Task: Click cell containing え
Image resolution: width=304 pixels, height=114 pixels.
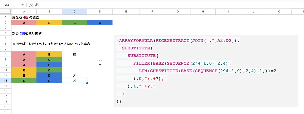Action: pyautogui.click(x=75, y=75)
